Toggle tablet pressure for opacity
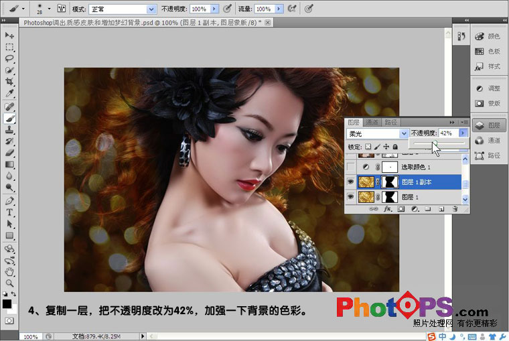This screenshot has width=509, height=341. tap(227, 9)
